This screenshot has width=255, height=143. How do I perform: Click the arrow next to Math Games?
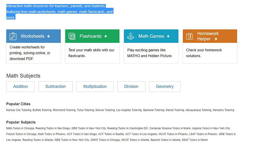point(168,36)
